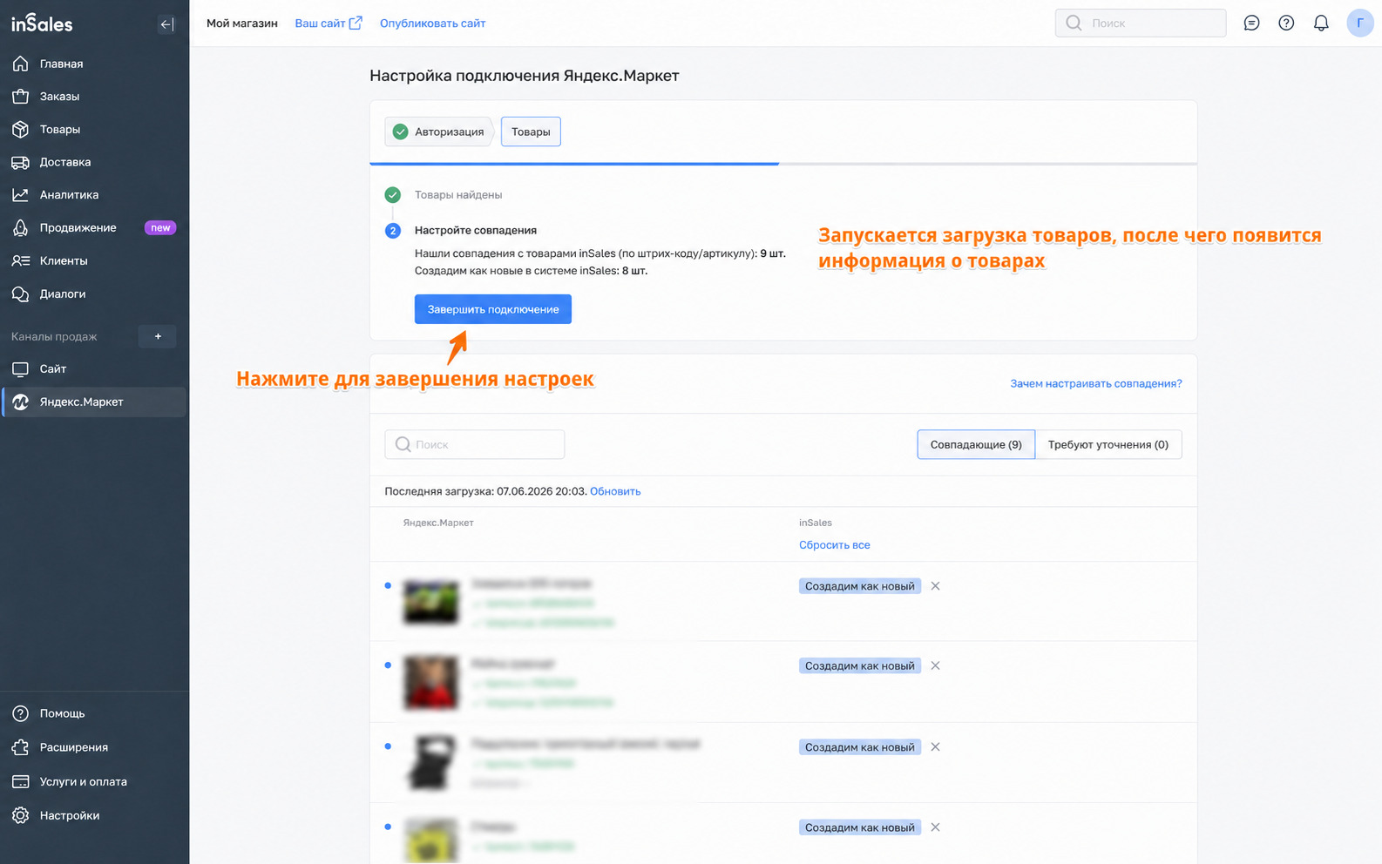Show Требуют уточнения (0) products
The height and width of the screenshot is (864, 1382).
tap(1108, 444)
